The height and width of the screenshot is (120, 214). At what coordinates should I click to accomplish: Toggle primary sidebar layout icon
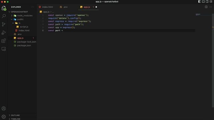click(x=200, y=1)
